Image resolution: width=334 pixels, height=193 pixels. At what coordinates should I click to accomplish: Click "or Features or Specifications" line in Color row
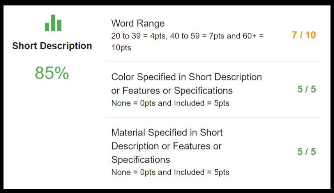tap(172, 90)
